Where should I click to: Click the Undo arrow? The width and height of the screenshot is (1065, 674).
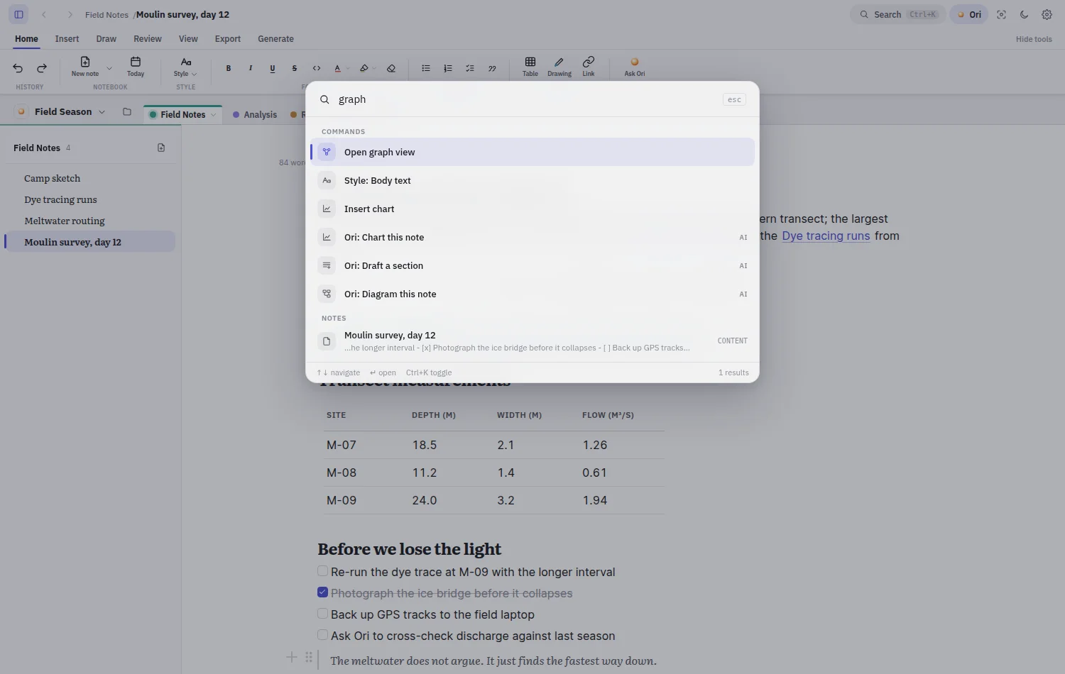18,68
